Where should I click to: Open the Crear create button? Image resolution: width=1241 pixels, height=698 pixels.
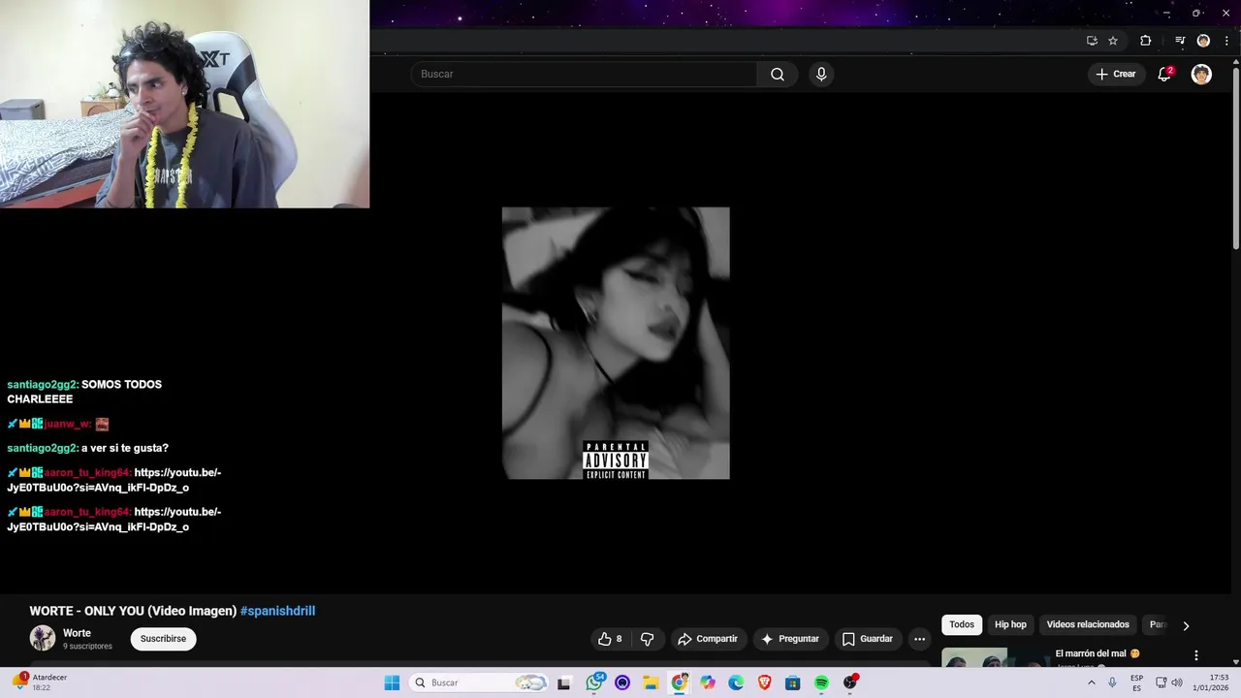pyautogui.click(x=1115, y=74)
